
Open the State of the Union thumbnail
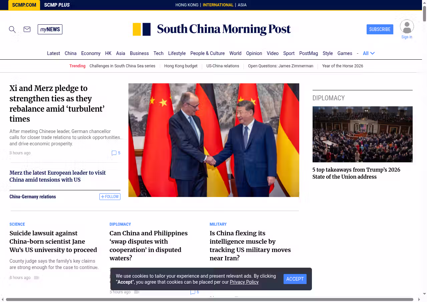pyautogui.click(x=362, y=134)
